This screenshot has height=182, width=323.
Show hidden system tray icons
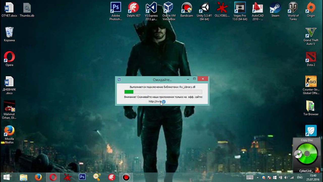click(258, 177)
